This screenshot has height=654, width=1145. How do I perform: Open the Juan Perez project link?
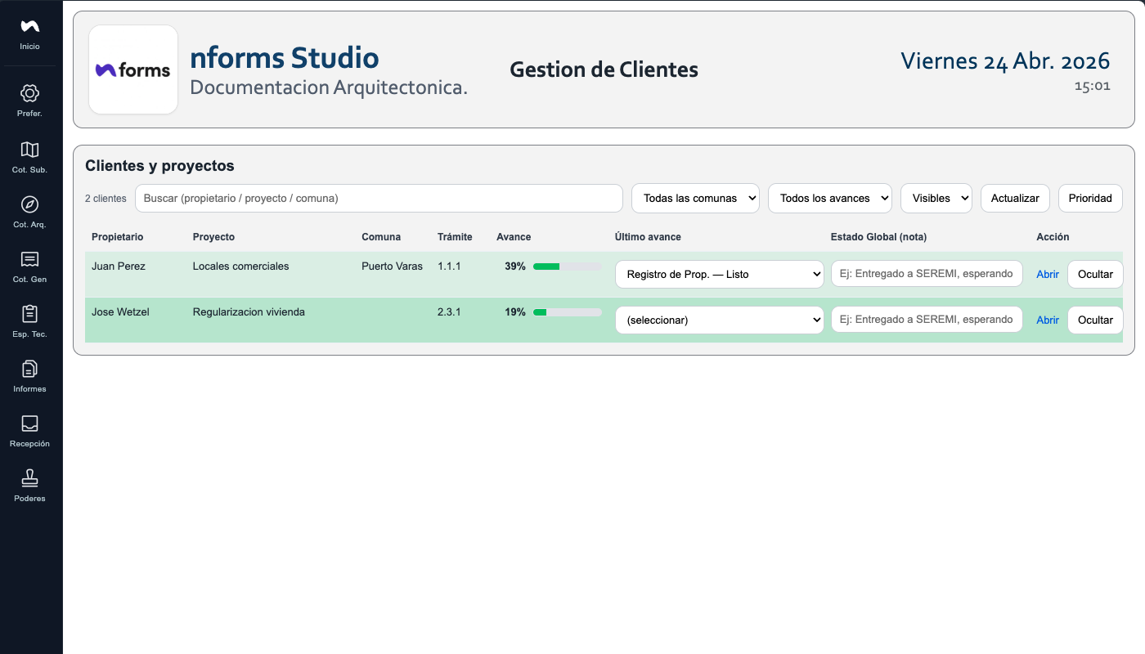tap(1048, 275)
